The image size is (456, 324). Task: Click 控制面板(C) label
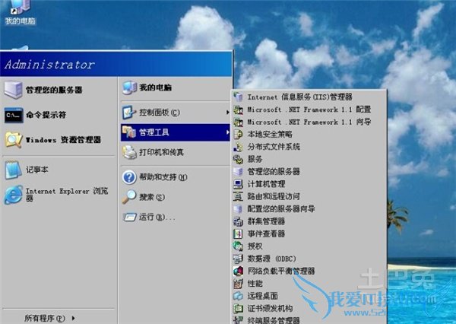tap(160, 113)
